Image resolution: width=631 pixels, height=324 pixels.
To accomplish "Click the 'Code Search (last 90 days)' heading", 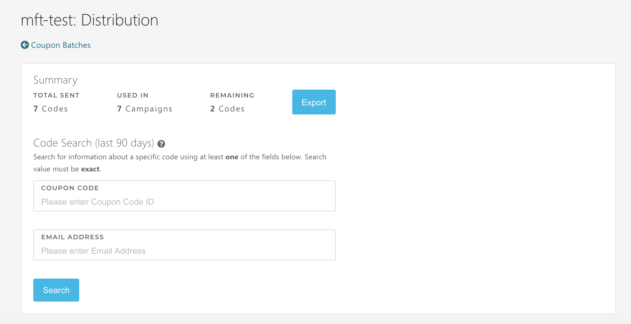I will point(93,143).
